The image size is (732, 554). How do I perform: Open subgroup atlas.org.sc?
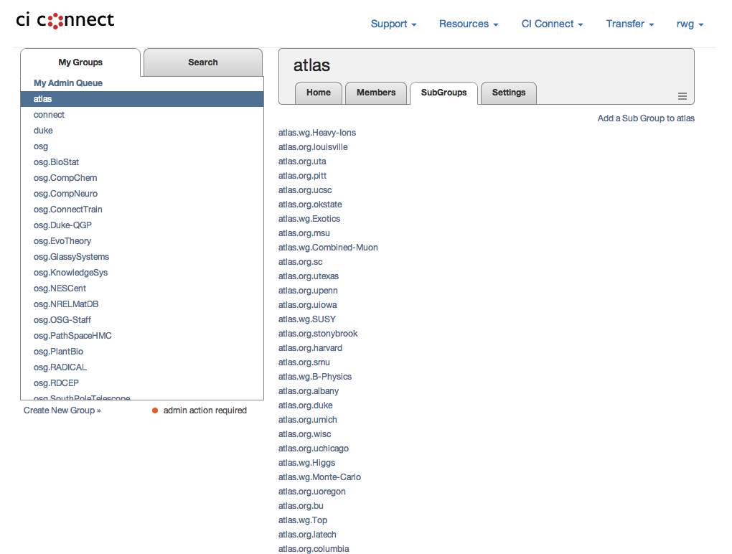[x=300, y=262]
